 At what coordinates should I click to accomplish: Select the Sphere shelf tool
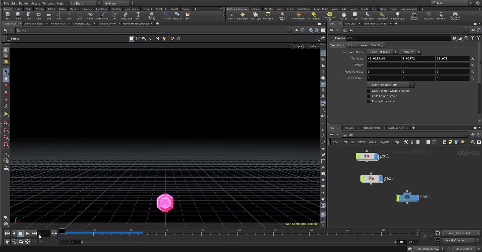coord(18,16)
